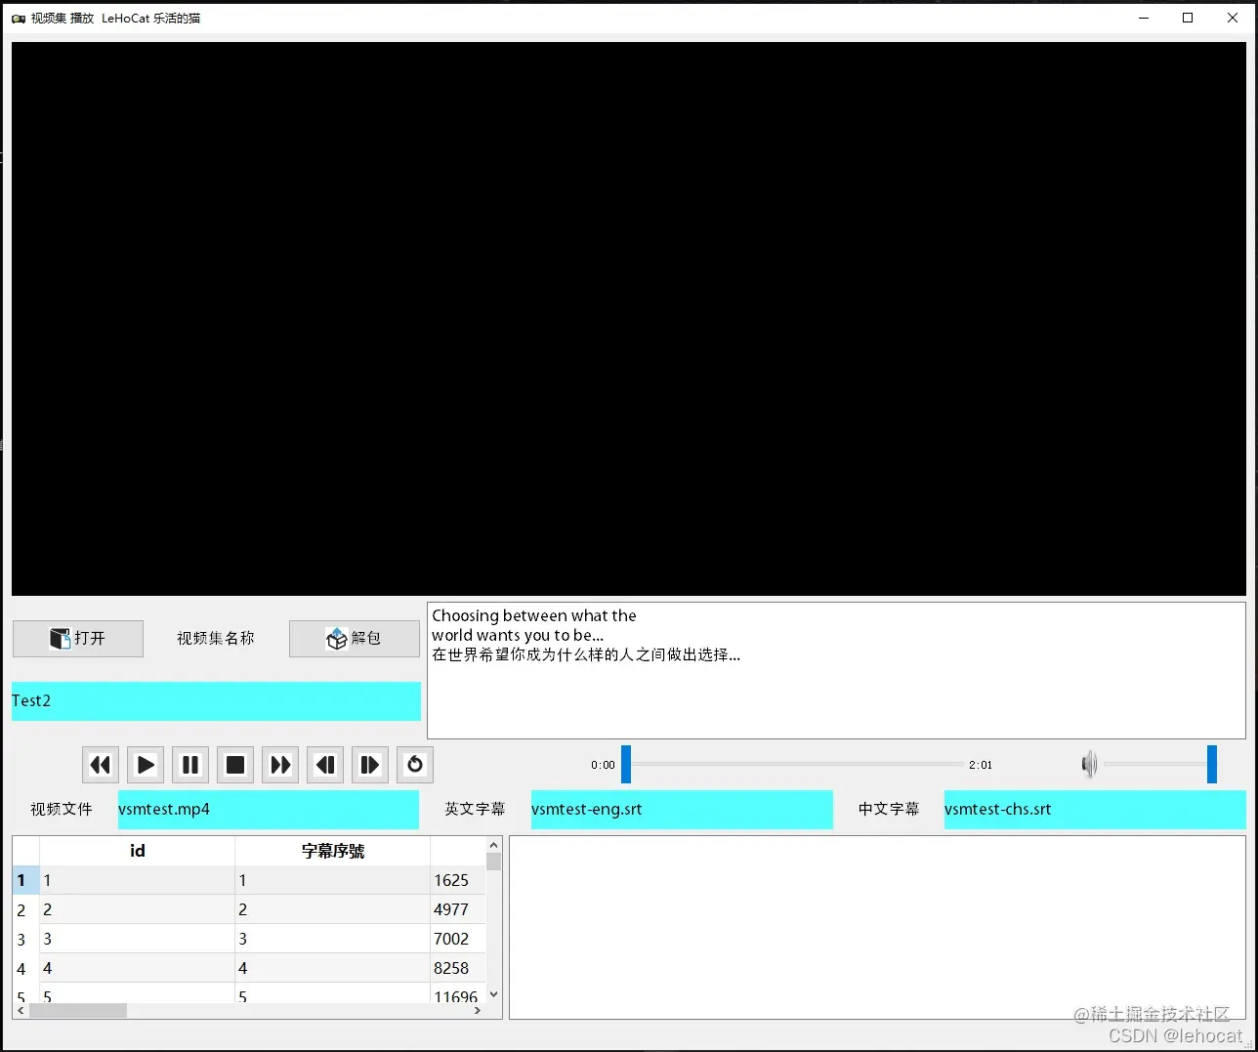Viewport: 1258px width, 1052px height.
Task: Click the rewind control
Action: (x=100, y=765)
